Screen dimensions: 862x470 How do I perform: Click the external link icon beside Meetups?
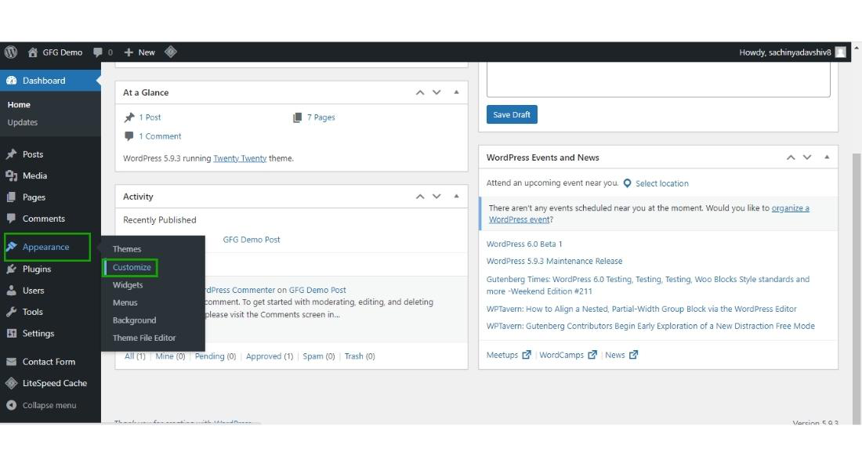tap(527, 355)
